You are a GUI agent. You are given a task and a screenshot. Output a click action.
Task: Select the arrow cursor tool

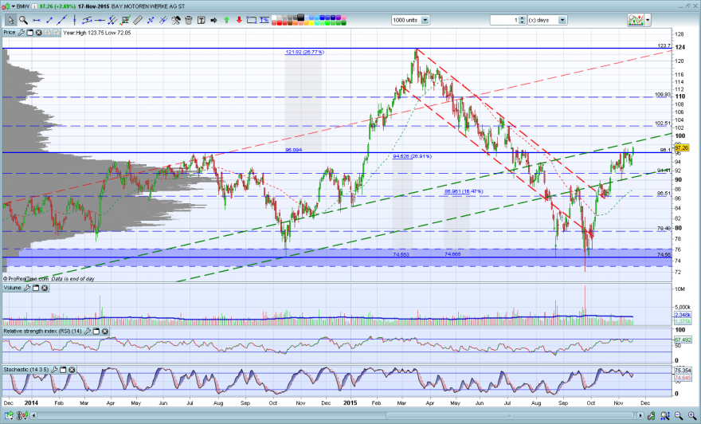(10, 20)
